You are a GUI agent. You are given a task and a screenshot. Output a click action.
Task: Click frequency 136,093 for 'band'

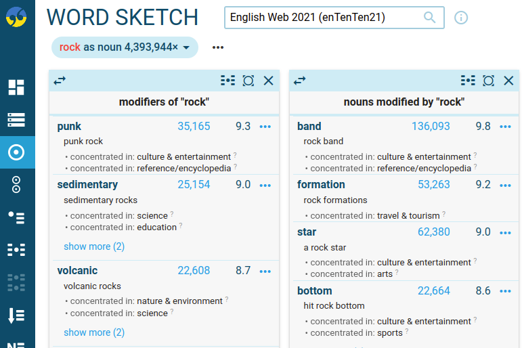(431, 126)
